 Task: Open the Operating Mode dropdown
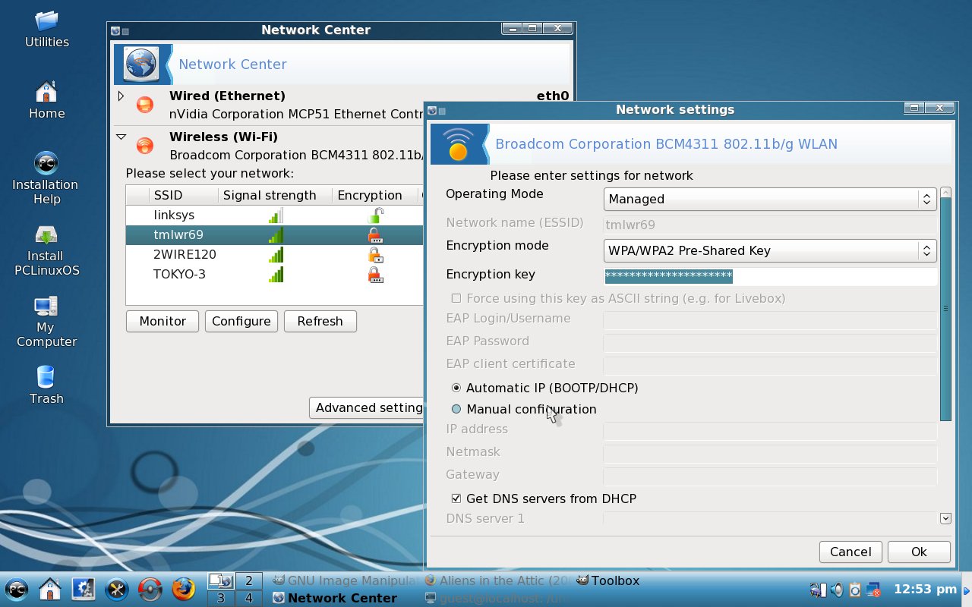(770, 199)
